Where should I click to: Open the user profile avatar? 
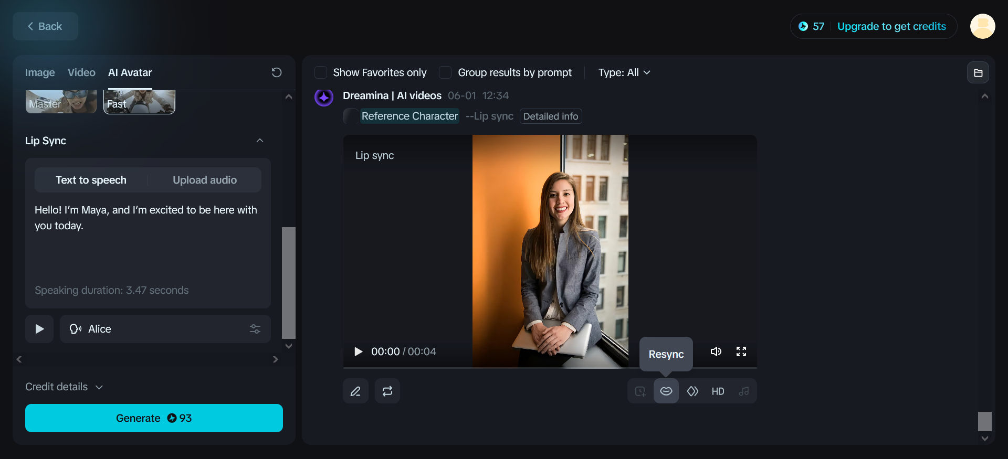pos(982,26)
